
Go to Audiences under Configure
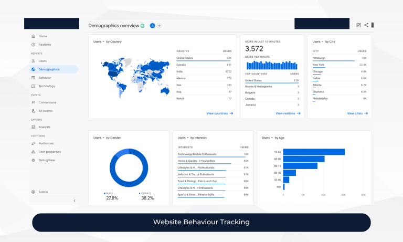[x=46, y=143]
